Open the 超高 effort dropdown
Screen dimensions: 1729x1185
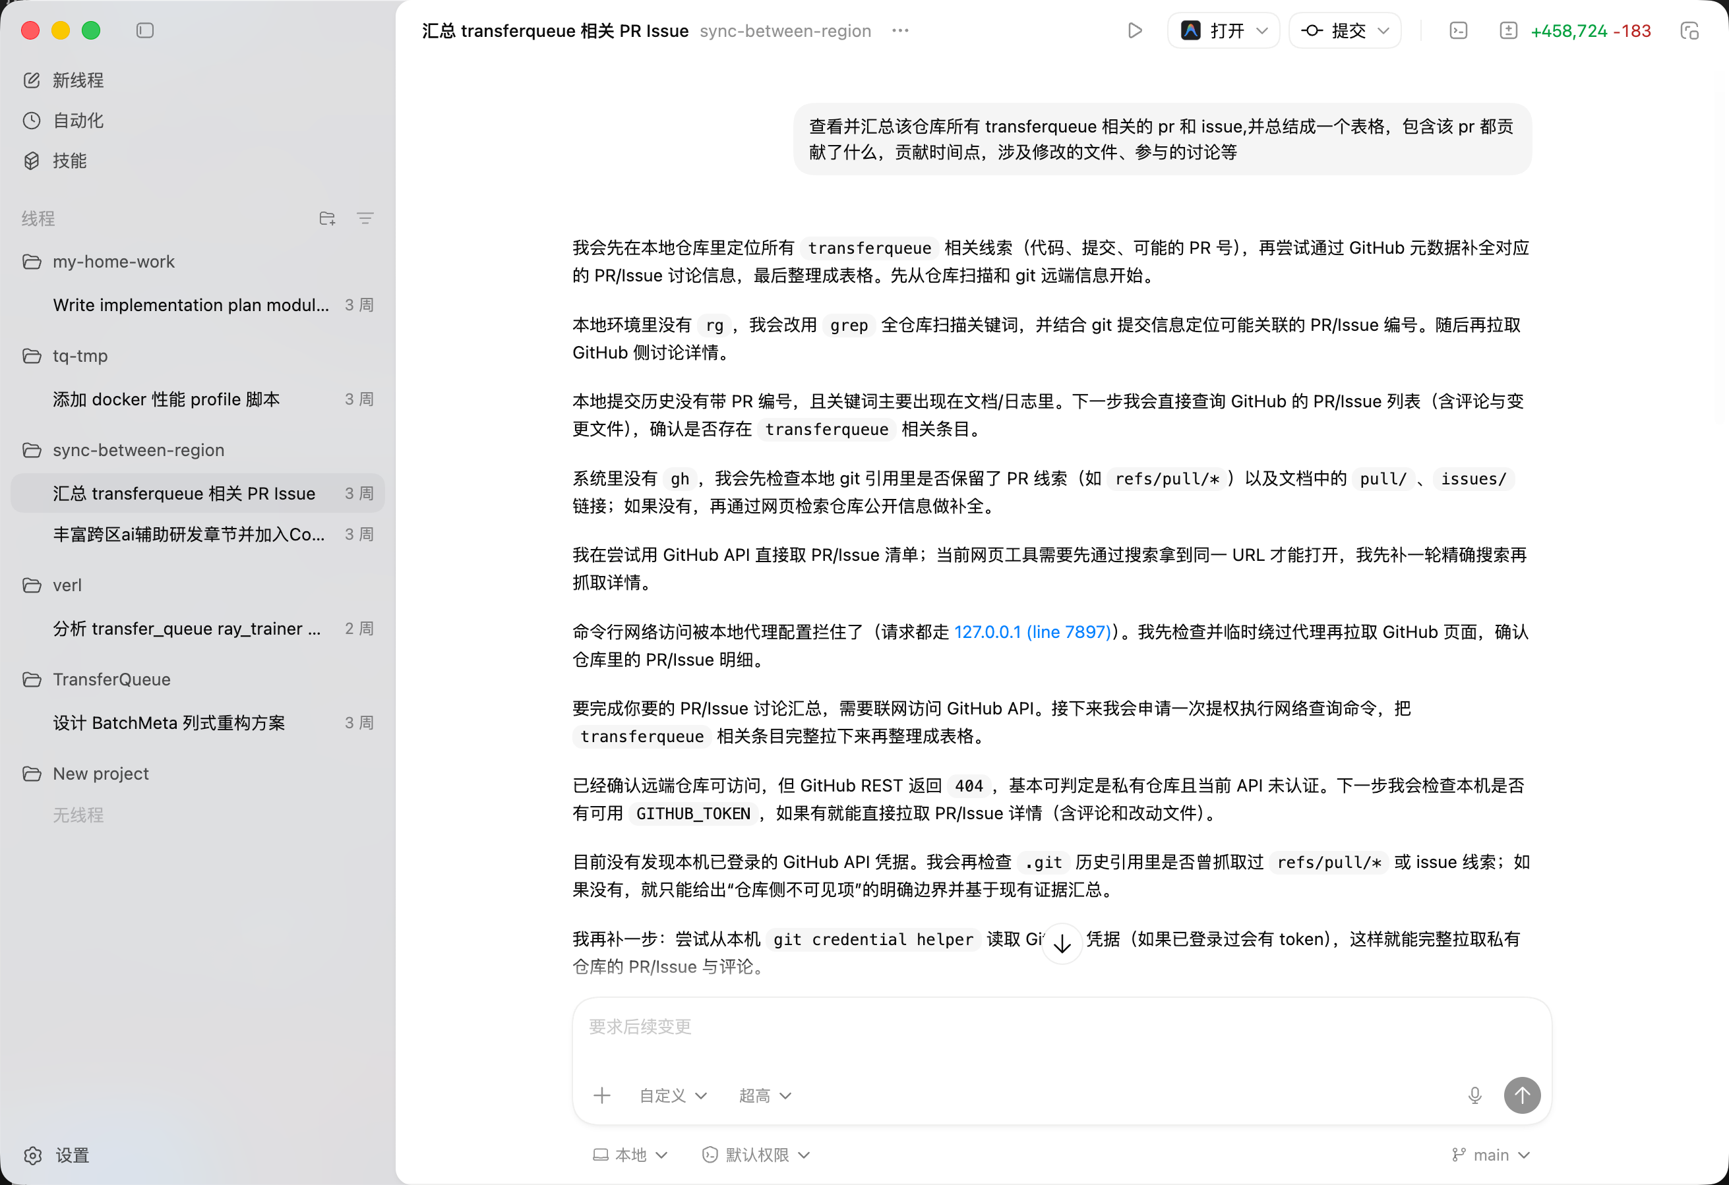pyautogui.click(x=764, y=1095)
